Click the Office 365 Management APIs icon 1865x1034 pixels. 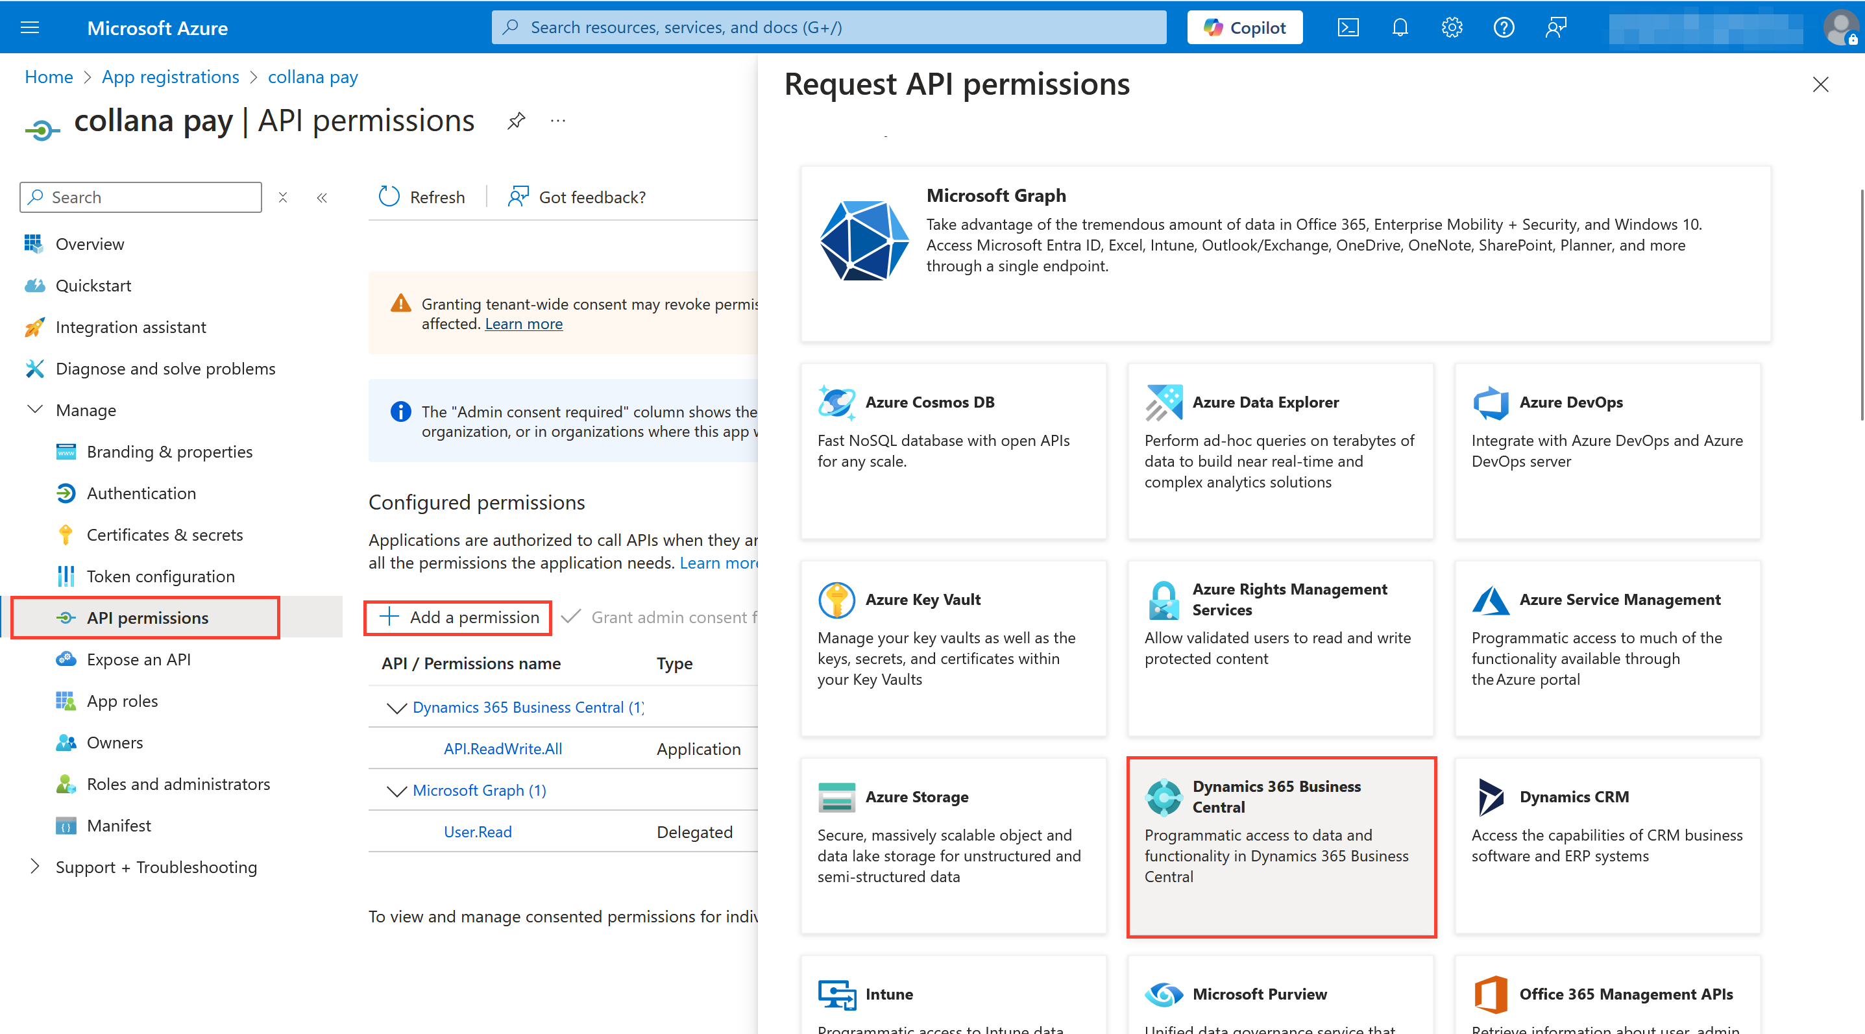pos(1491,994)
